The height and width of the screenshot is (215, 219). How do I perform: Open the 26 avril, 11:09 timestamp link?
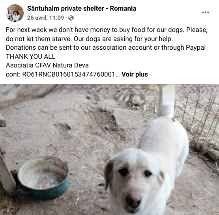pos(45,18)
